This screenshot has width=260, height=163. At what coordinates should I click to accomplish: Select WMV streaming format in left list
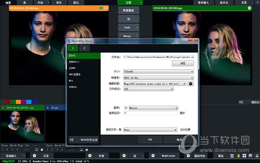coord(84,74)
